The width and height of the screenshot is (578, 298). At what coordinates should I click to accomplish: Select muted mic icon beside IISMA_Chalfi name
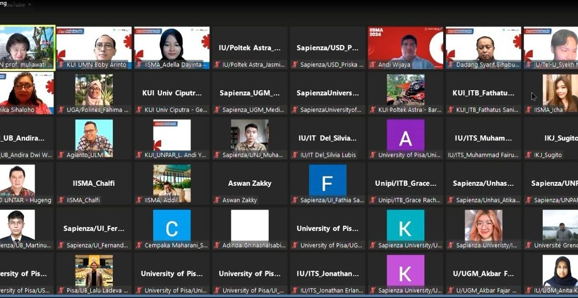[61, 200]
